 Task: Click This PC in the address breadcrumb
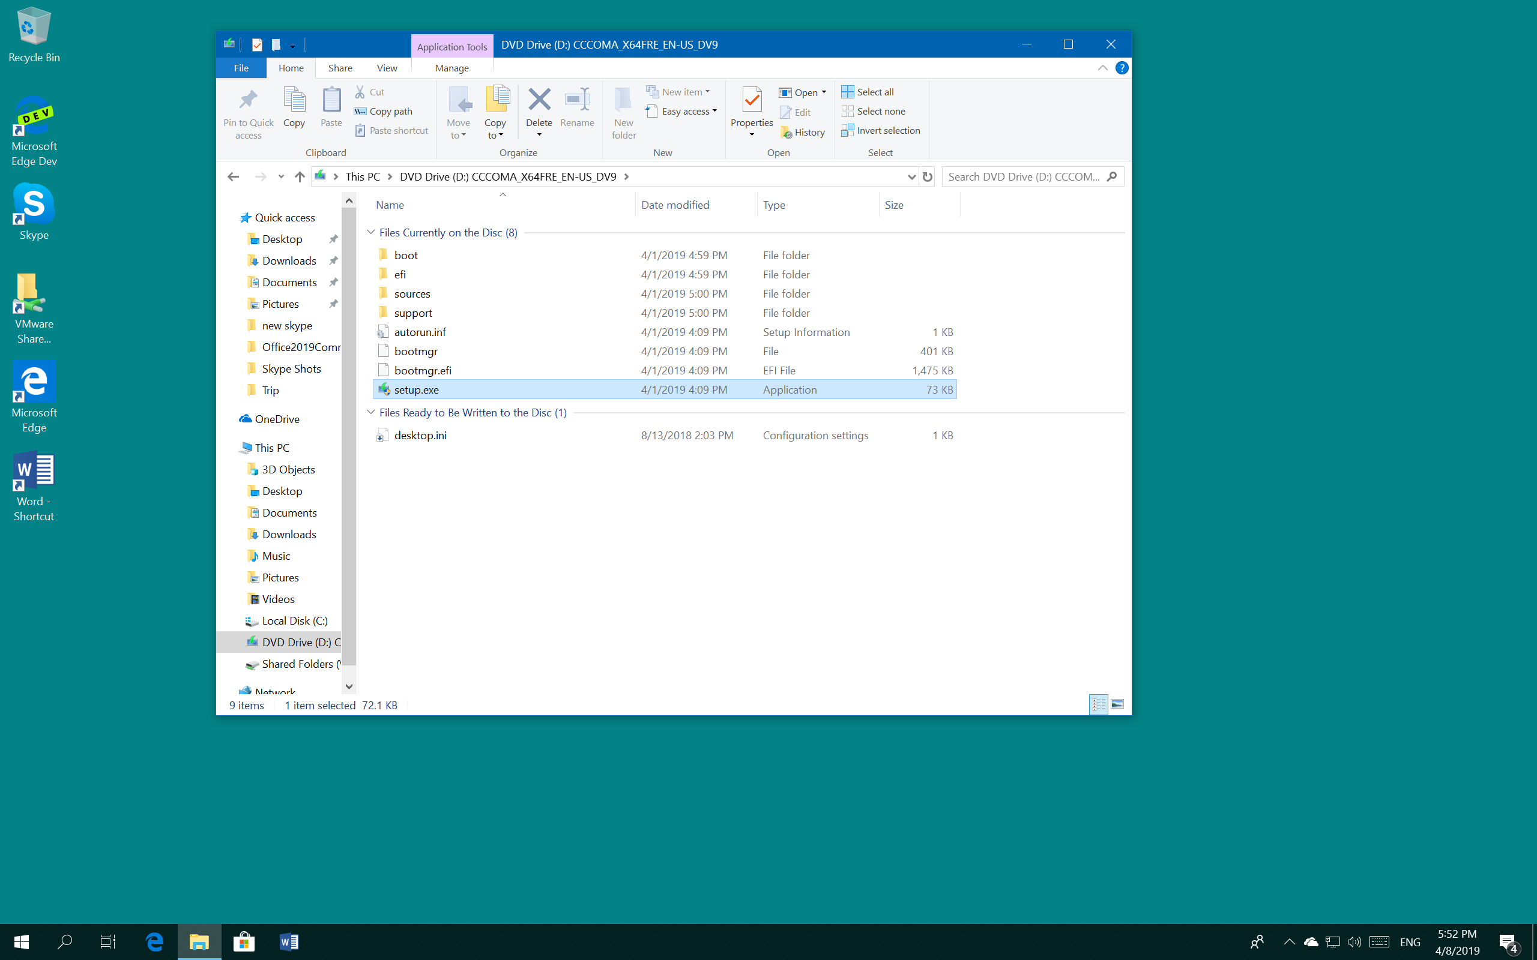pos(363,176)
